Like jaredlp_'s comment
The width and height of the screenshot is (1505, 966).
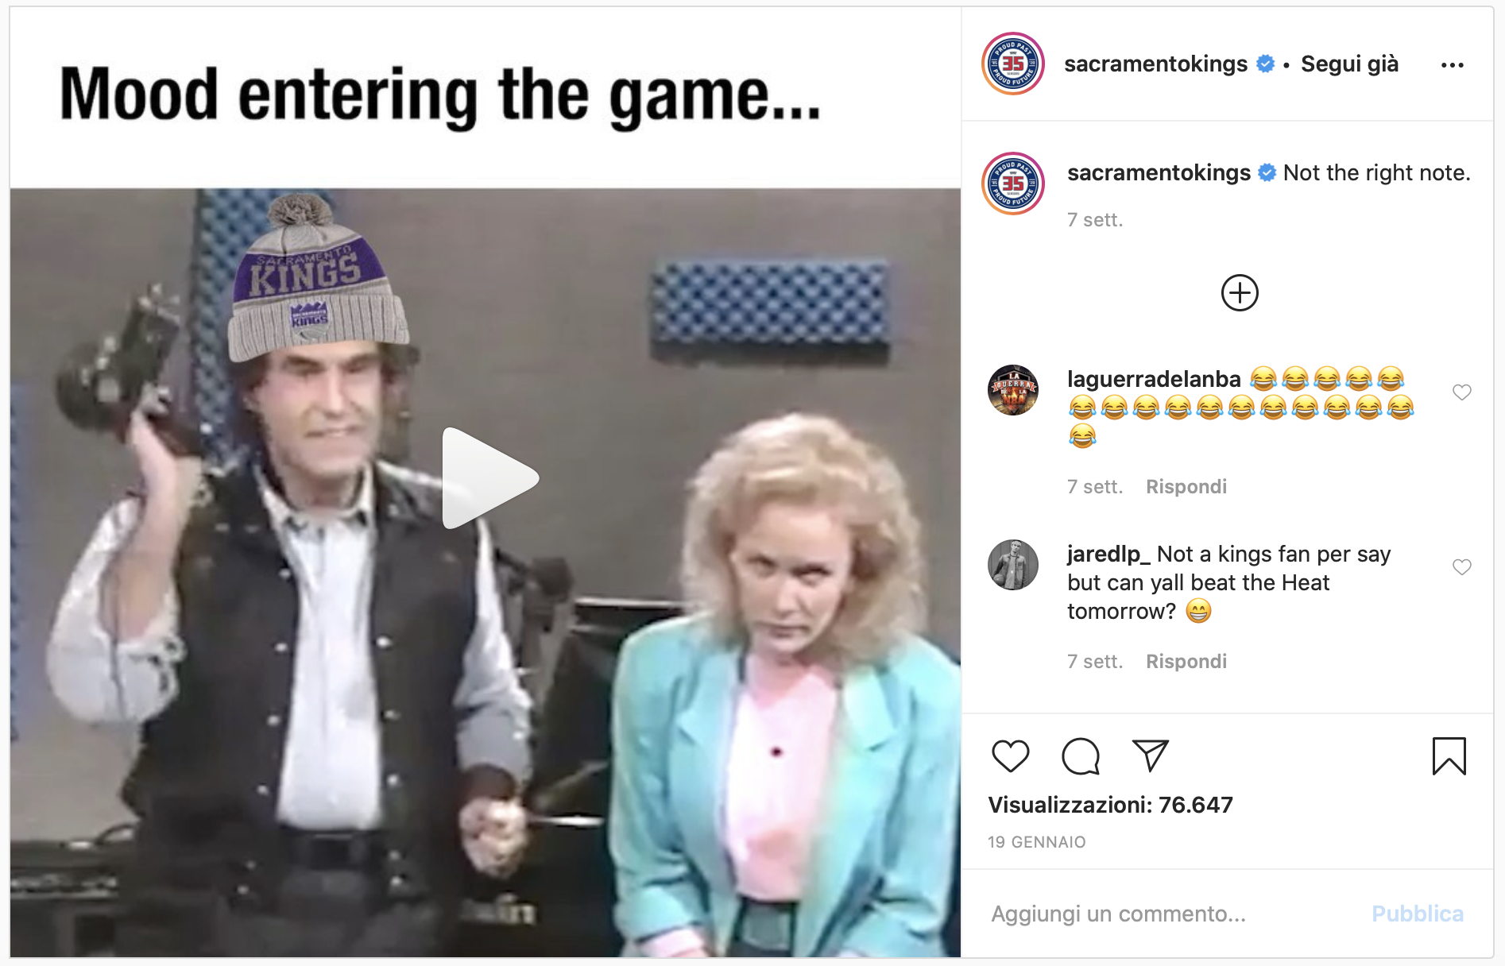coord(1461,566)
